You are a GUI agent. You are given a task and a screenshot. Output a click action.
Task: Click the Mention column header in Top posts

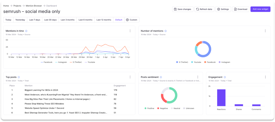pyautogui.click(x=28, y=86)
